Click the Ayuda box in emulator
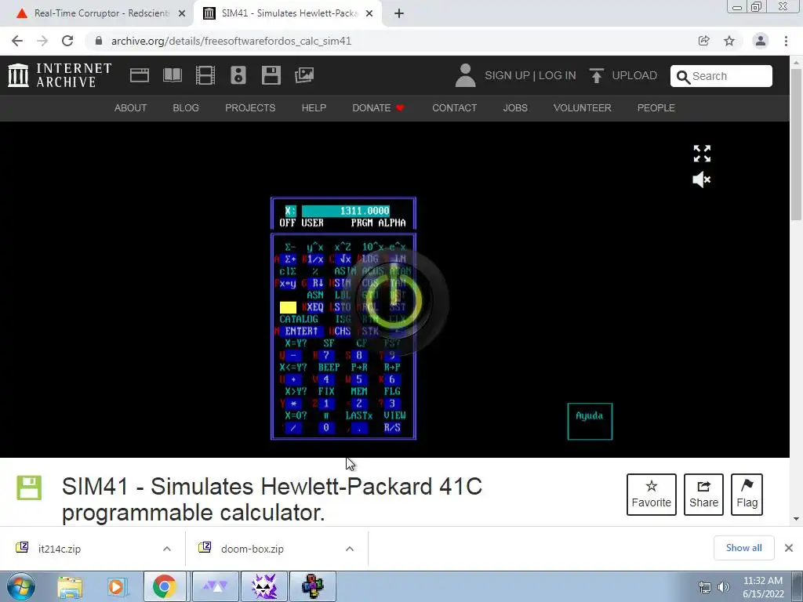 click(x=590, y=421)
